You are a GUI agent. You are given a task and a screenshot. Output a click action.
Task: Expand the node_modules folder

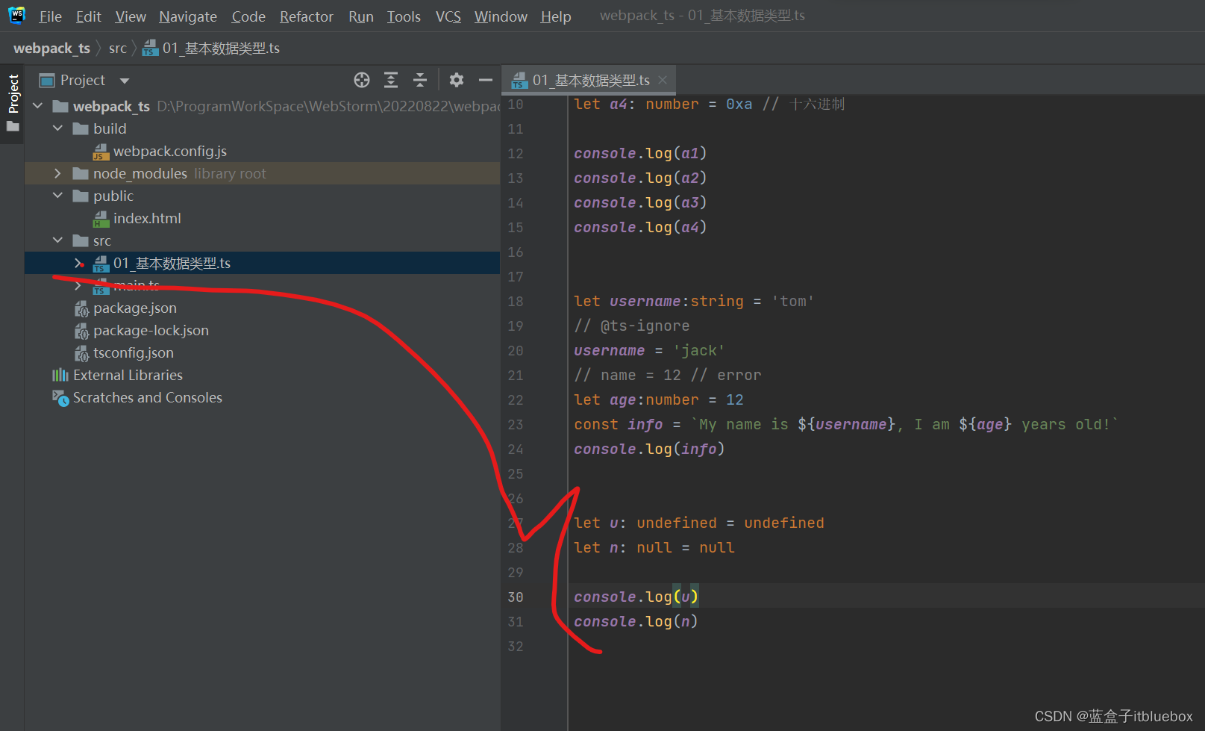[x=58, y=173]
